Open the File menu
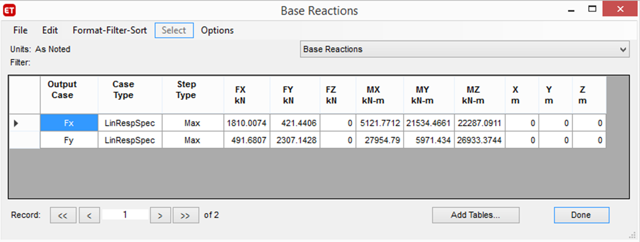Screen dimensions: 640x242 click(x=20, y=30)
